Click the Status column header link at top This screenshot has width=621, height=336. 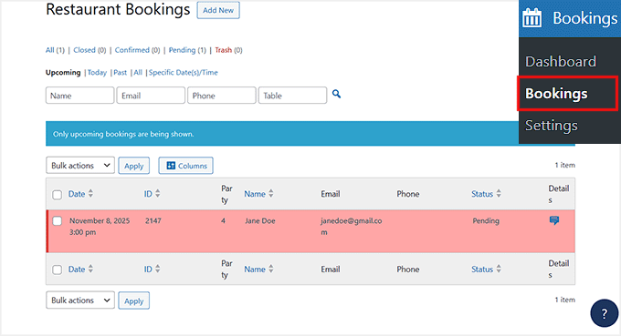[482, 194]
